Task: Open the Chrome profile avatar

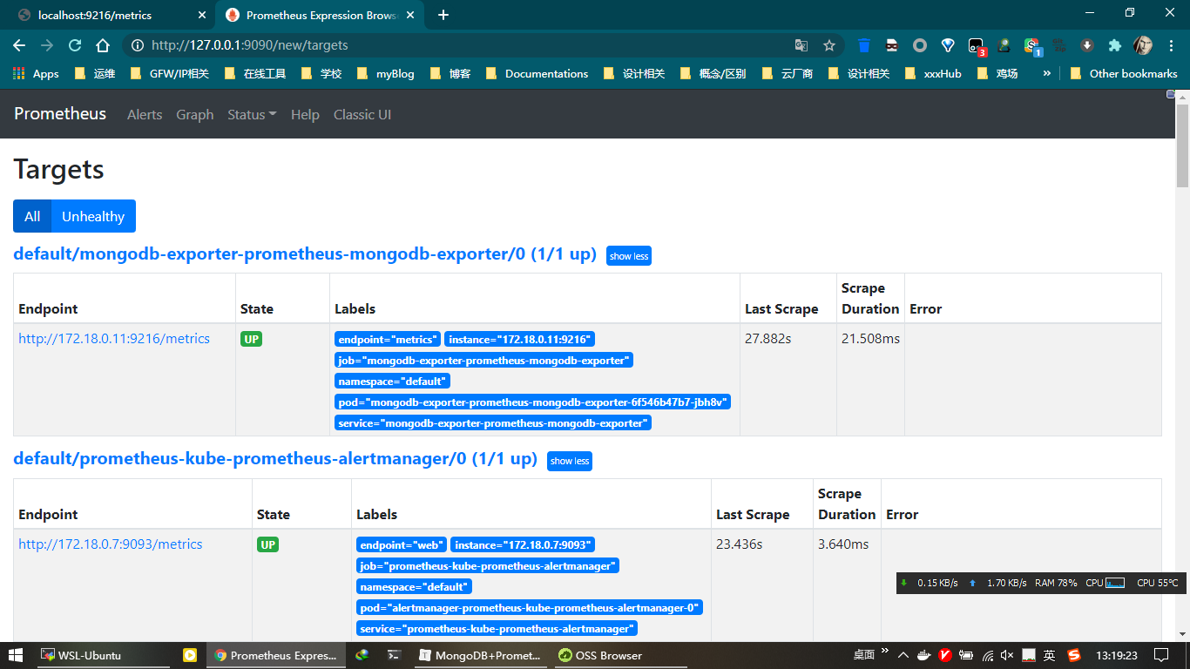Action: [1143, 45]
